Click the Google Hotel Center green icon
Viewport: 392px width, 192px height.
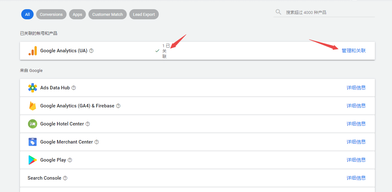(33, 124)
